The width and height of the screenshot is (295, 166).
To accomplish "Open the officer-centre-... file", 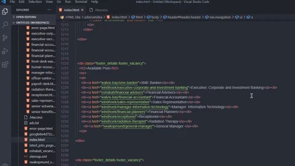I will pos(43,78).
